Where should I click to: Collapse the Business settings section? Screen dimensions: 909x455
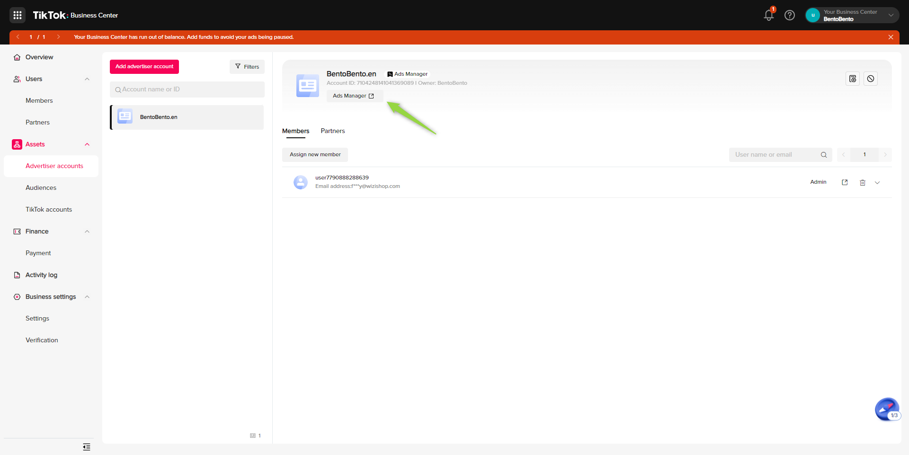[x=87, y=297]
